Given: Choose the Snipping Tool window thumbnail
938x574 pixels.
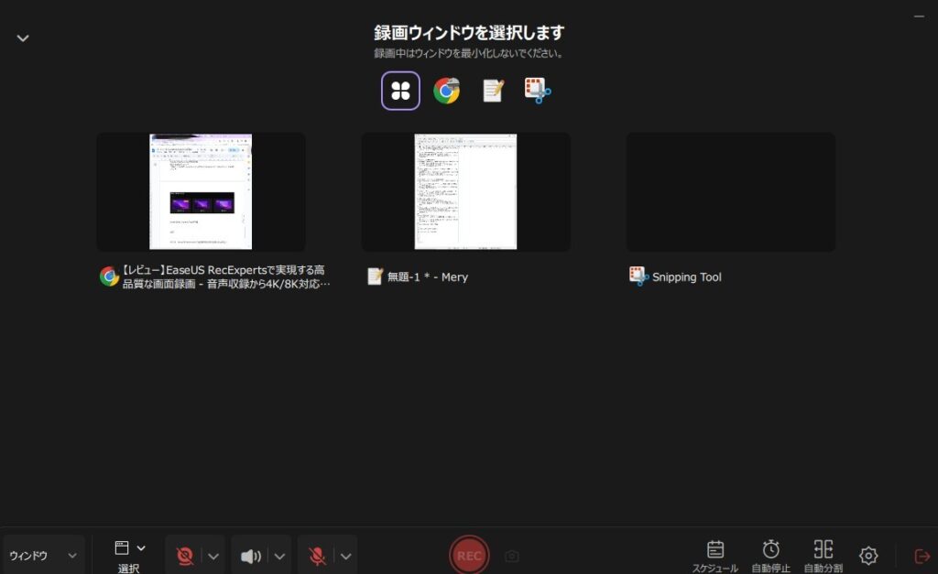Looking at the screenshot, I should pyautogui.click(x=730, y=191).
